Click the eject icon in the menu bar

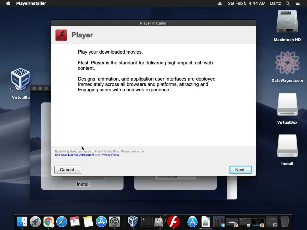(220, 3)
